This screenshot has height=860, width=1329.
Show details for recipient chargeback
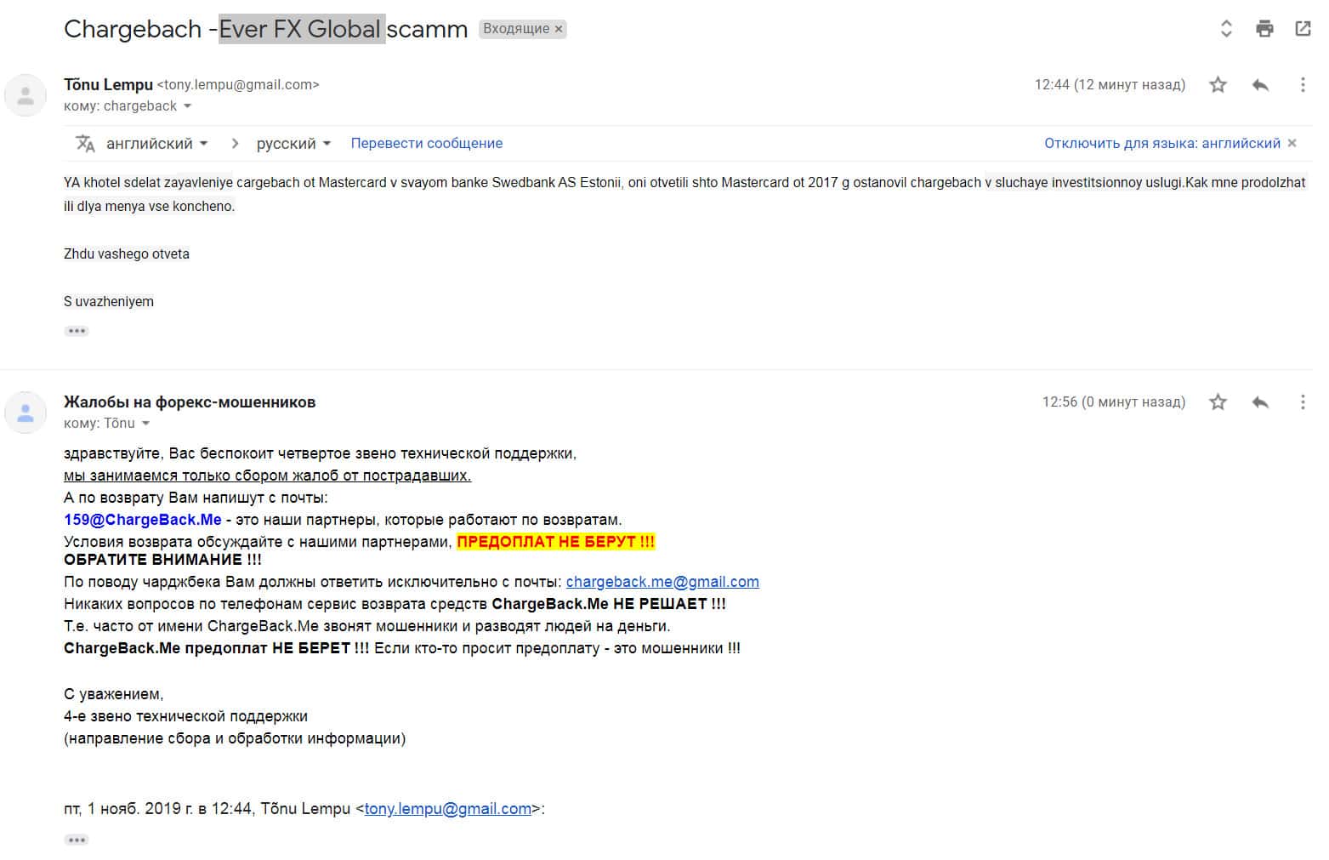point(188,106)
